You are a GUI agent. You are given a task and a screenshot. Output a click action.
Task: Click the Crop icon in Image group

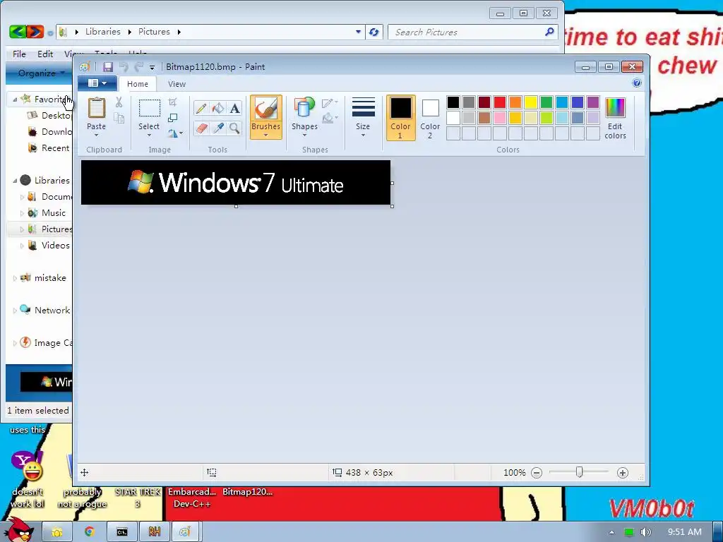(173, 102)
